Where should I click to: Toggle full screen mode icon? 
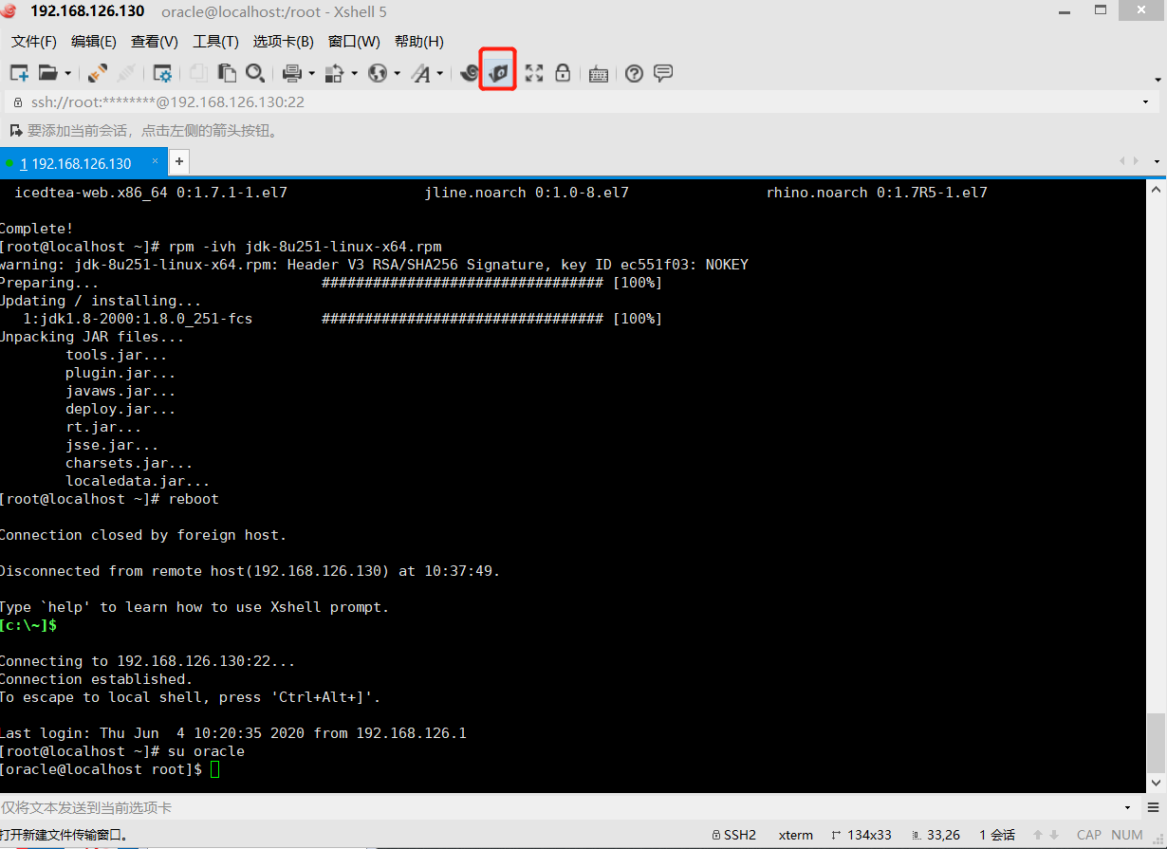coord(534,73)
